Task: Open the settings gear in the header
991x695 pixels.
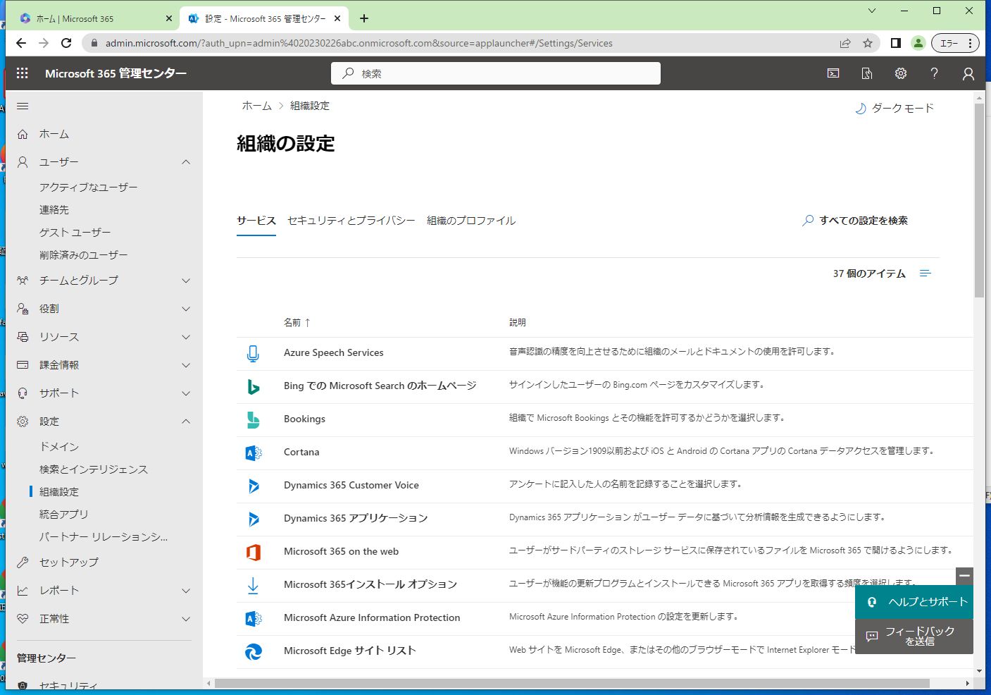Action: tap(901, 73)
